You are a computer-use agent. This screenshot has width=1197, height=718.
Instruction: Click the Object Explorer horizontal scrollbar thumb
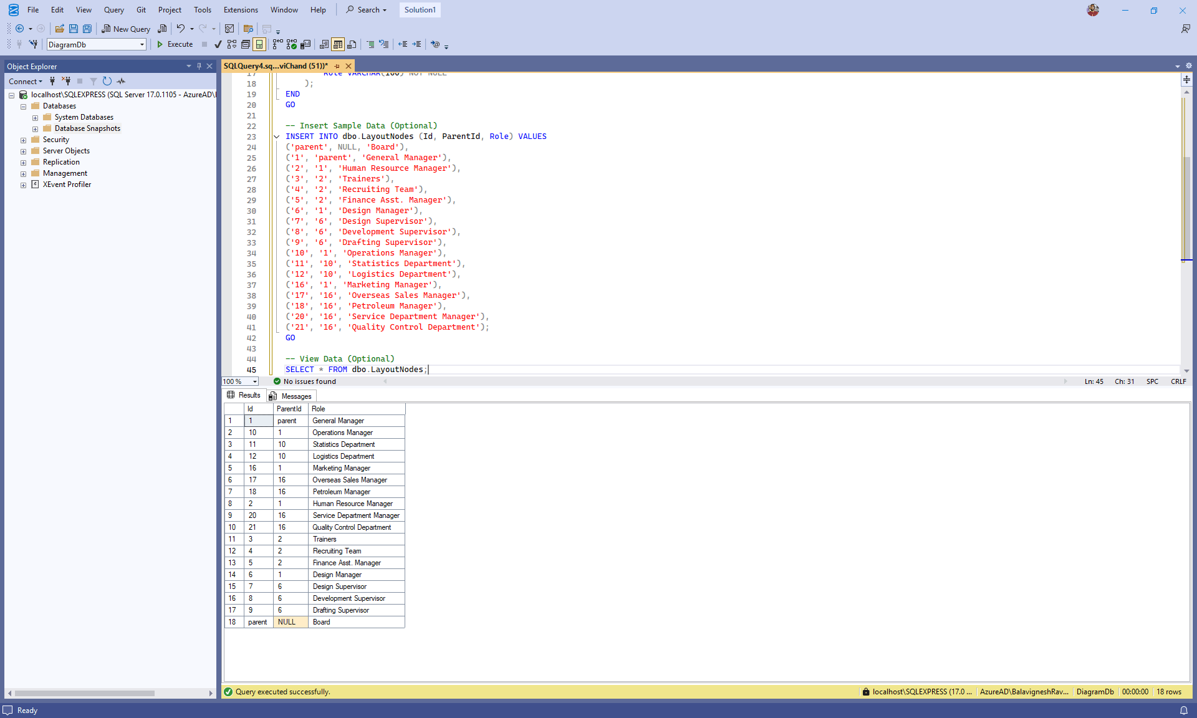[85, 693]
